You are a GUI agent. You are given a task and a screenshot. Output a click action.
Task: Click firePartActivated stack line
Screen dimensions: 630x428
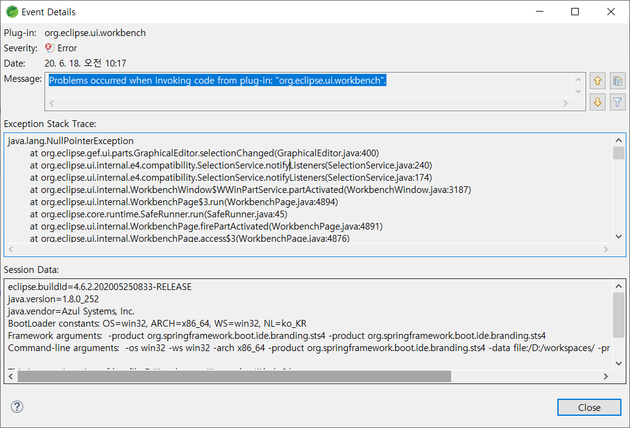coord(206,227)
